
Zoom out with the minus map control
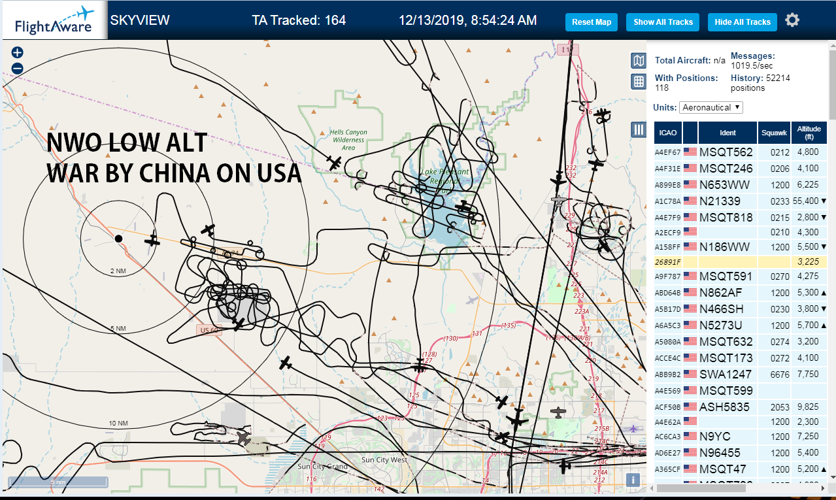click(x=18, y=68)
